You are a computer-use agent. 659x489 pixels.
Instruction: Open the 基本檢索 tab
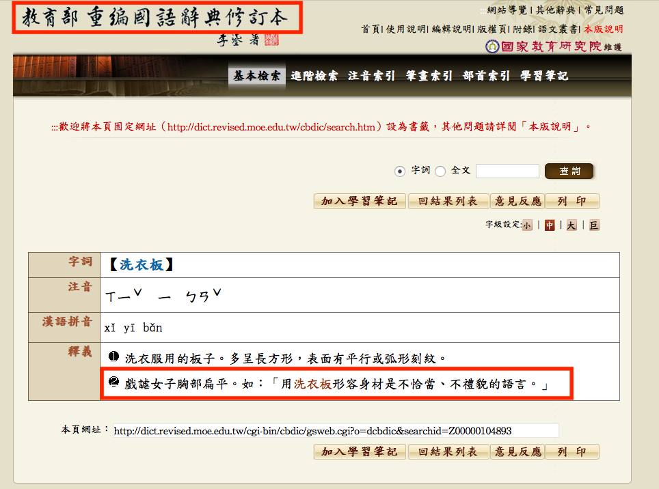pyautogui.click(x=257, y=76)
